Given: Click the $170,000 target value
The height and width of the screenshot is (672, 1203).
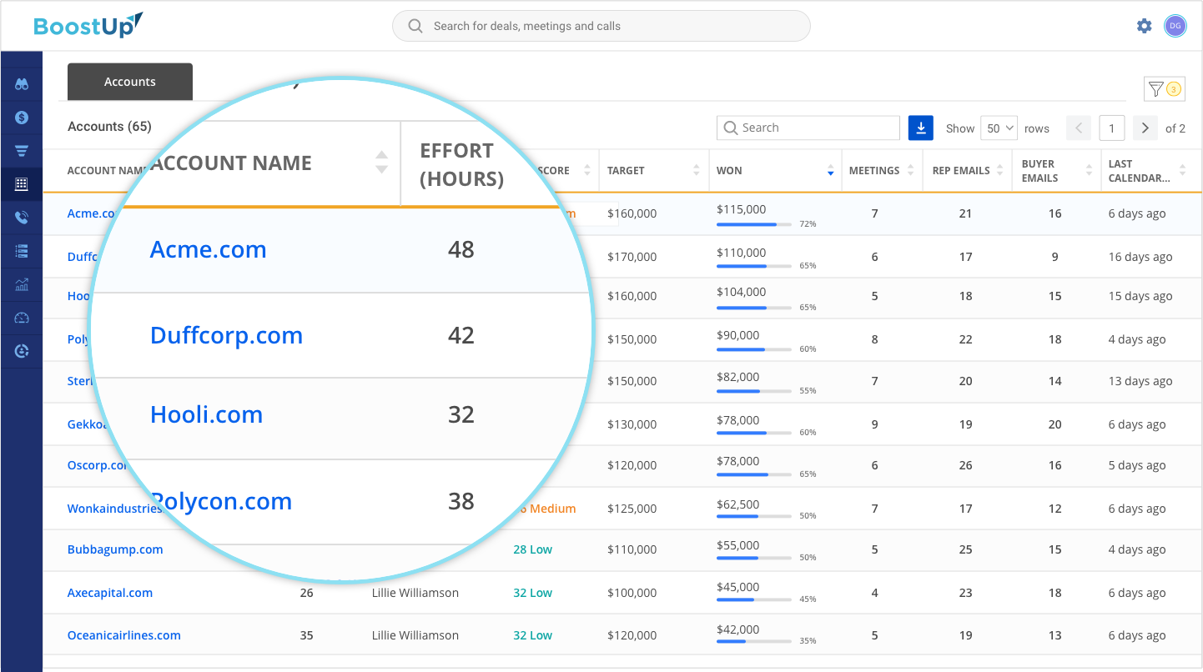Looking at the screenshot, I should (632, 257).
